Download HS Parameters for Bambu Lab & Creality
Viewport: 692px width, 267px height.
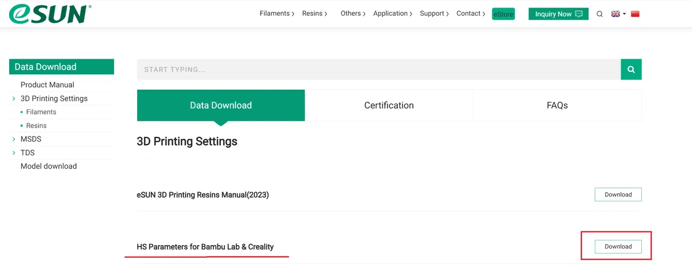coord(618,246)
